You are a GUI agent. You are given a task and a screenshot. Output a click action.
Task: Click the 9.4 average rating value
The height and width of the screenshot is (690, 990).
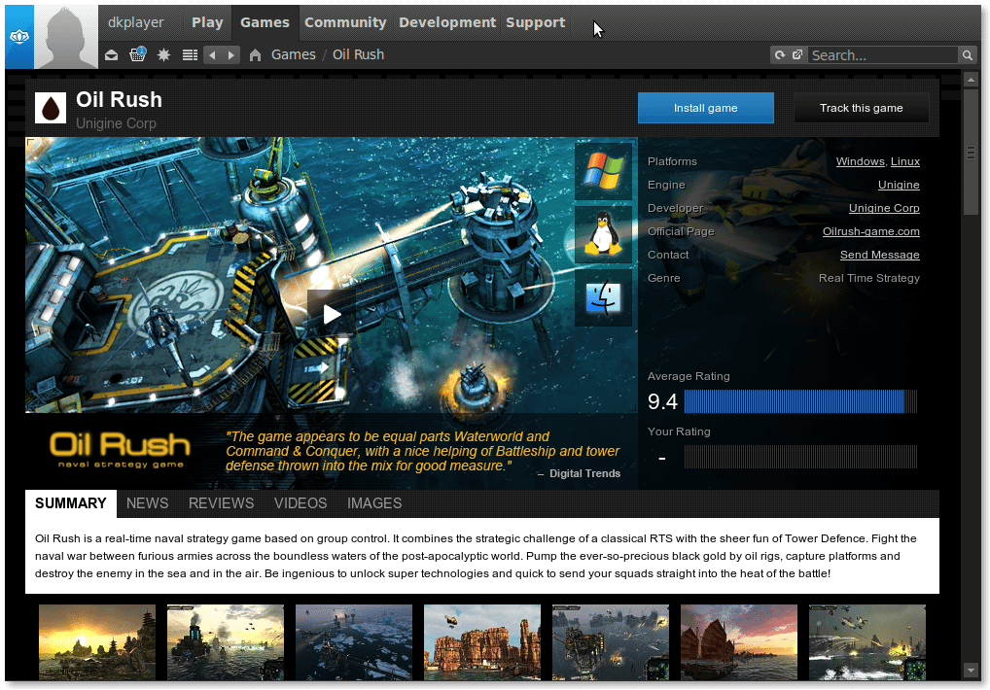click(x=662, y=401)
